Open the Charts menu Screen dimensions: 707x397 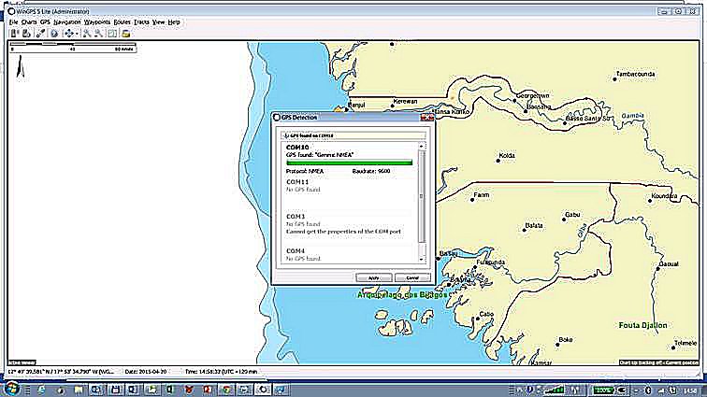[x=29, y=21]
